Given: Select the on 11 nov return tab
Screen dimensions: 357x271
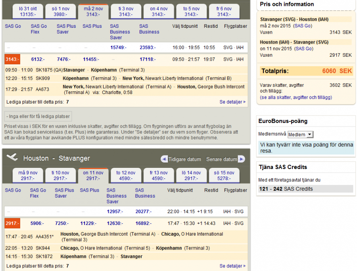Looking at the screenshot, I should 93,176.
